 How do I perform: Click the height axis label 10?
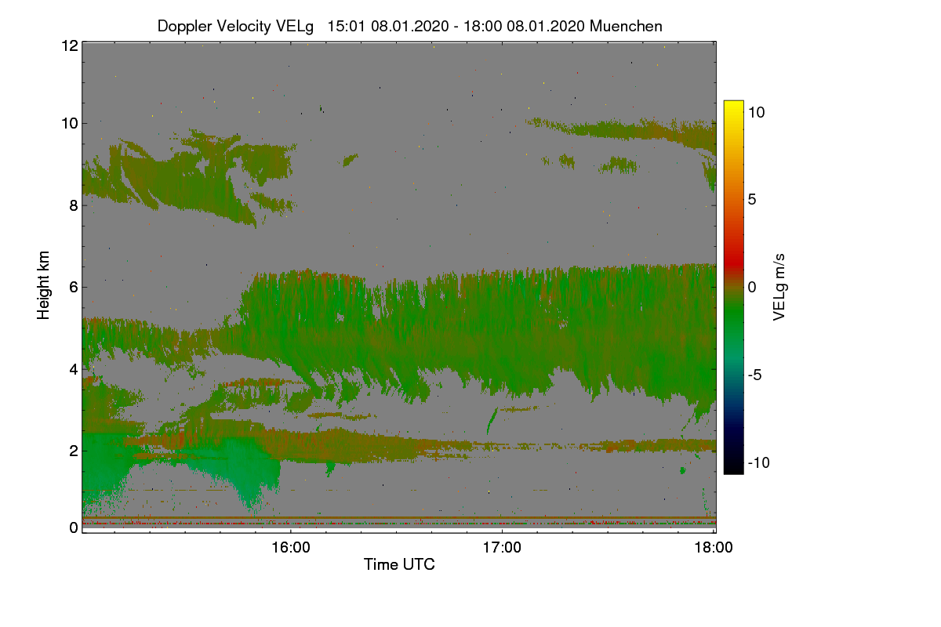pos(69,123)
